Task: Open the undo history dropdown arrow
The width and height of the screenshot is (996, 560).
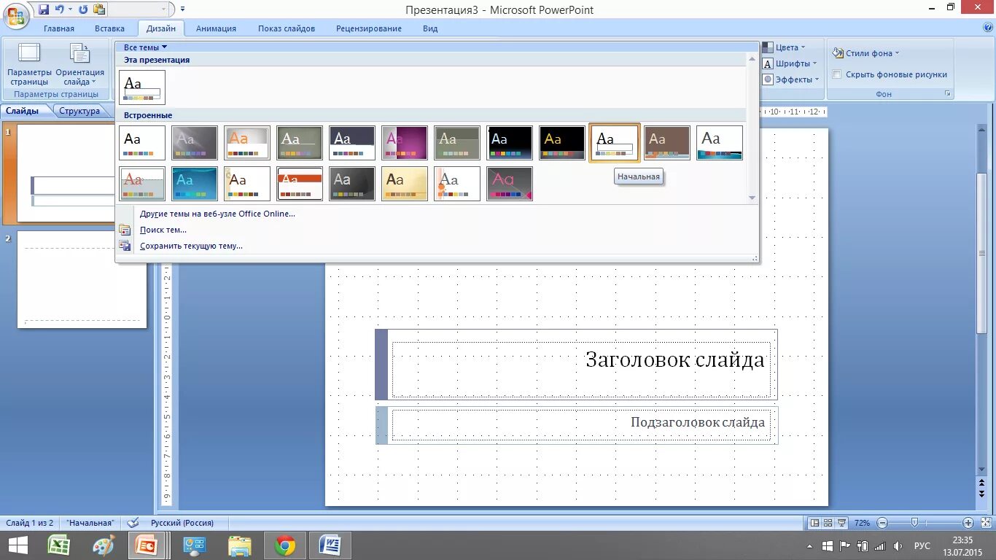Action: [70, 9]
